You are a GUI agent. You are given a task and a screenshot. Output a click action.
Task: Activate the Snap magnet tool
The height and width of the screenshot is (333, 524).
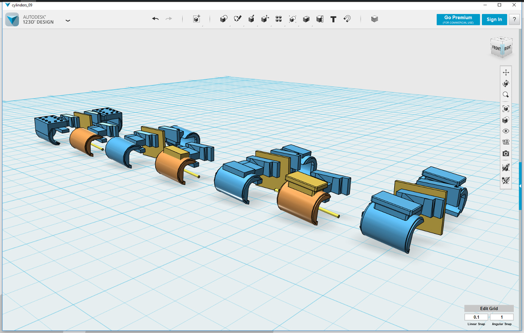click(x=347, y=19)
